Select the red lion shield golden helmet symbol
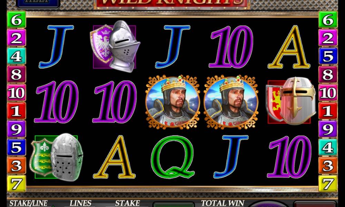345x207 pixels. coord(290,101)
